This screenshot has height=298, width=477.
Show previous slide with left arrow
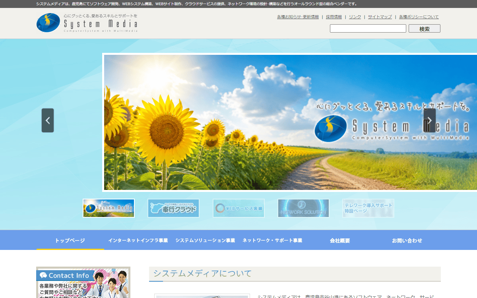(48, 120)
